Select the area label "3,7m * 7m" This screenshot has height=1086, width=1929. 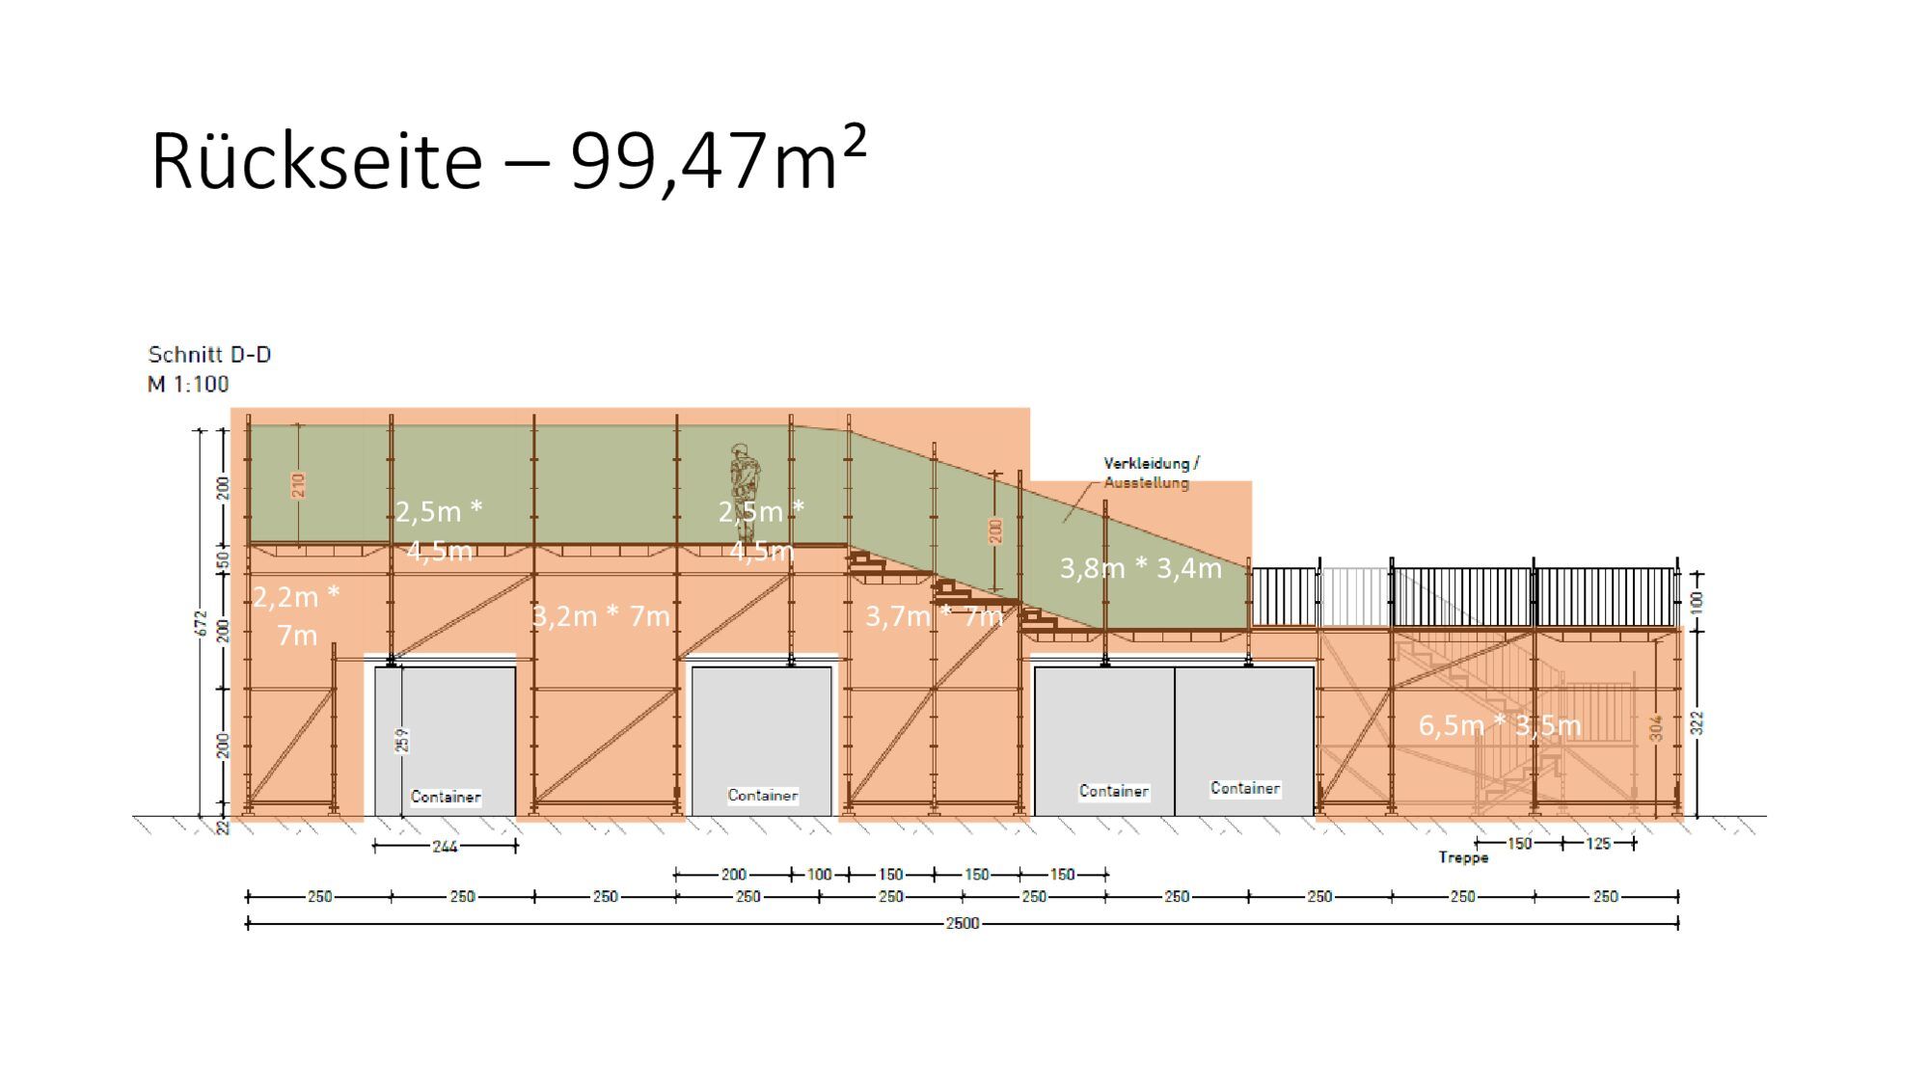coord(934,615)
